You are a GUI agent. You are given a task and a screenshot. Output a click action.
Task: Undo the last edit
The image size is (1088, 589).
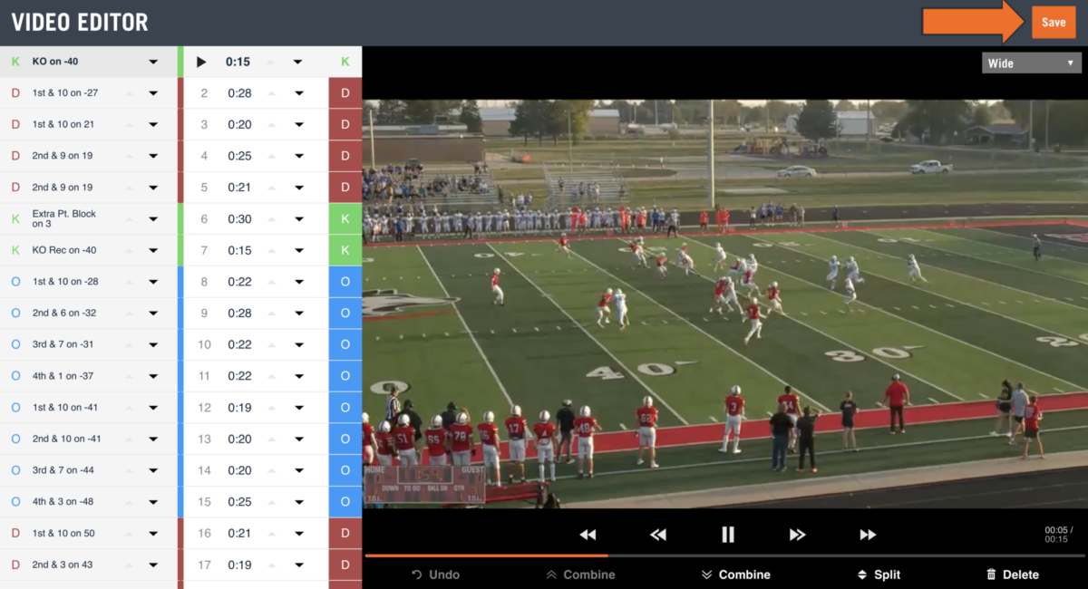[x=435, y=575]
